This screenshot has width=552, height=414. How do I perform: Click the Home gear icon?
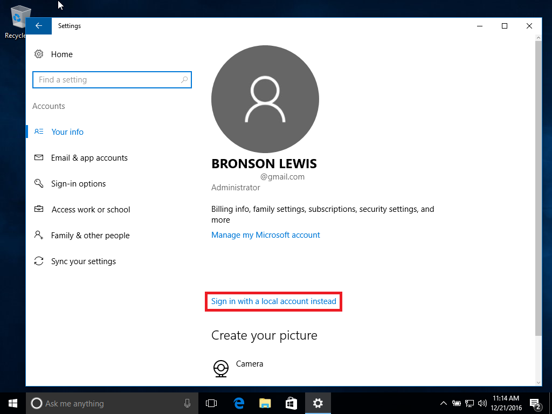pos(39,54)
